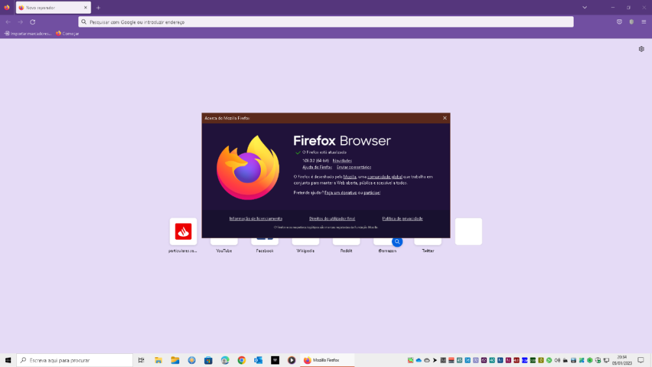
Task: Open the comunidade global link
Action: pyautogui.click(x=385, y=177)
